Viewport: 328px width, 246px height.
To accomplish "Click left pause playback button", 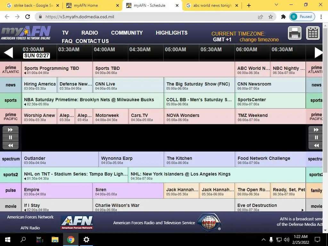I will pos(11,137).
